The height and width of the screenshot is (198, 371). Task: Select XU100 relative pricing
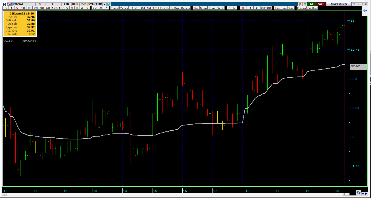click(266, 8)
